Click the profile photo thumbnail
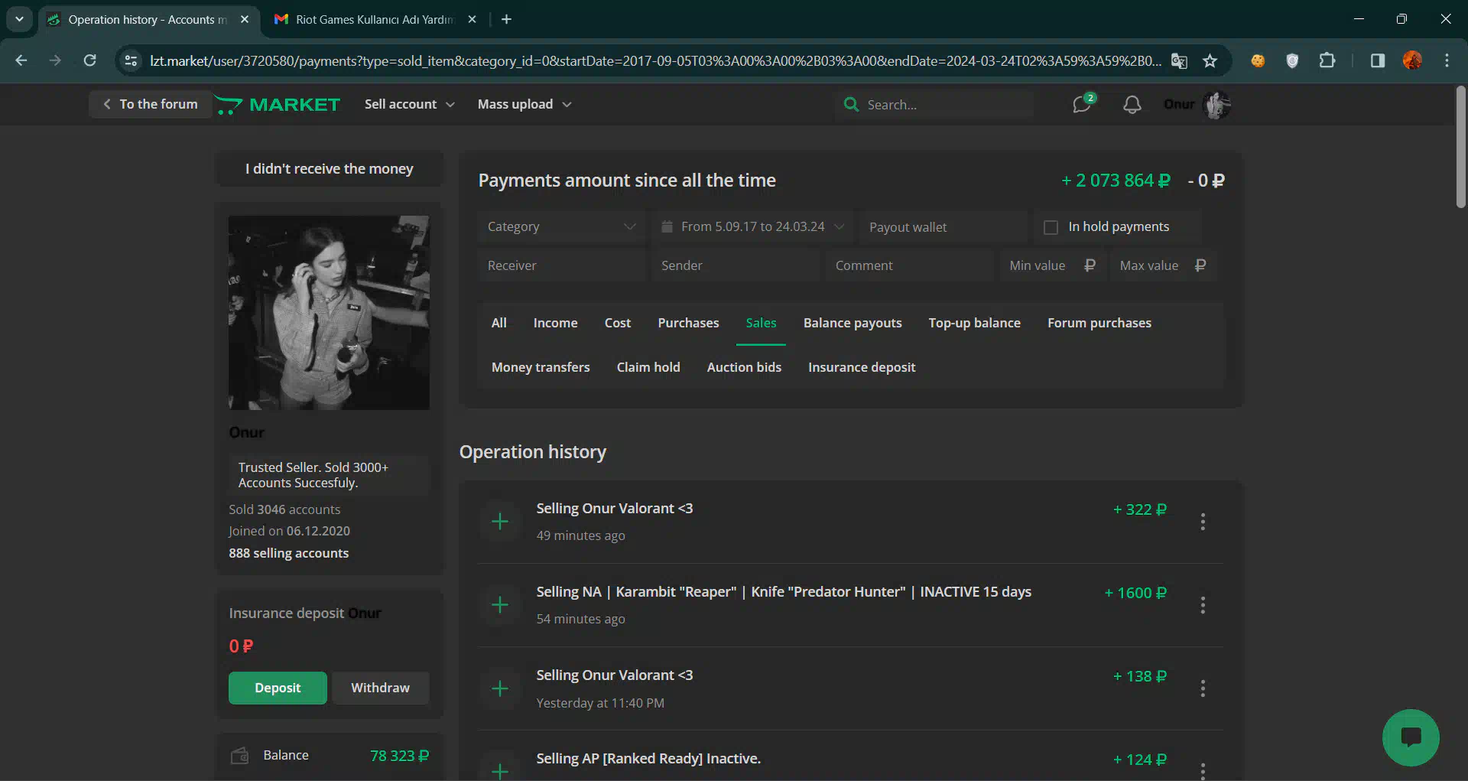Screen dimensions: 1468x781 tap(329, 313)
